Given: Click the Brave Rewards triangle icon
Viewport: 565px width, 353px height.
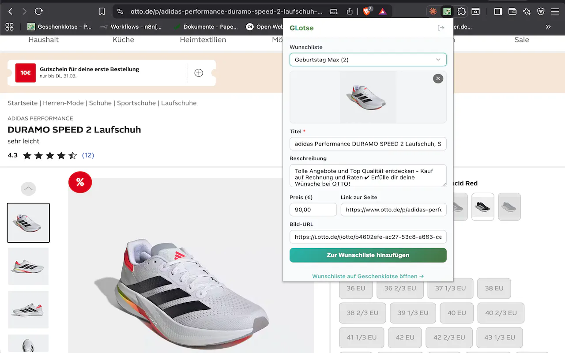Looking at the screenshot, I should point(383,11).
